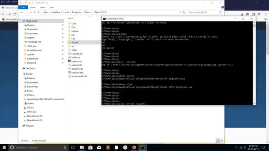Image resolution: width=269 pixels, height=151 pixels.
Task: Select the pythonw.exe file
Action: (x=77, y=73)
